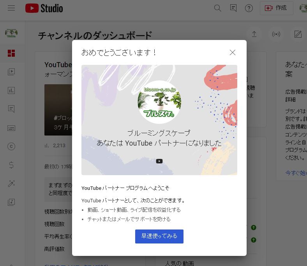Open the Content videos icon in sidebar
The height and width of the screenshot is (266, 307).
coord(11,71)
